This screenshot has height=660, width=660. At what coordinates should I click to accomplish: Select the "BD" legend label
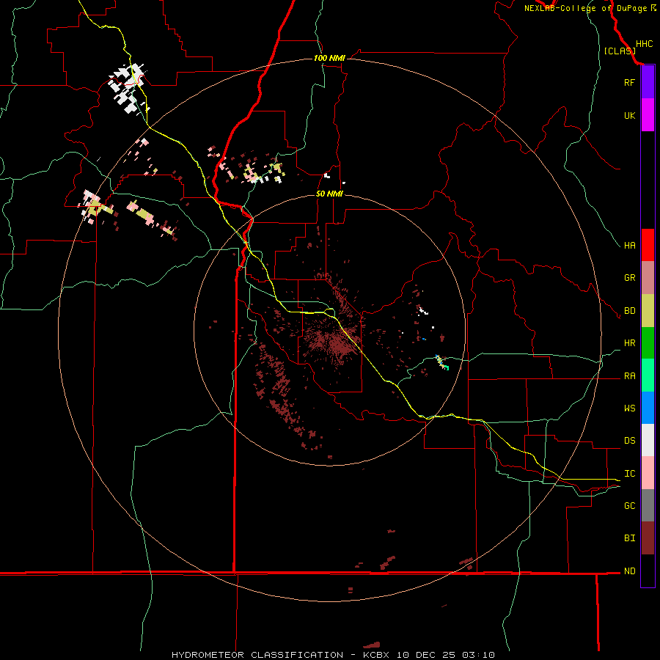629,311
